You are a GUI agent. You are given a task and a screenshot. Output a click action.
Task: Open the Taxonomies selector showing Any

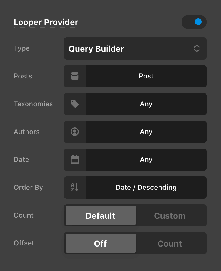[x=146, y=104]
